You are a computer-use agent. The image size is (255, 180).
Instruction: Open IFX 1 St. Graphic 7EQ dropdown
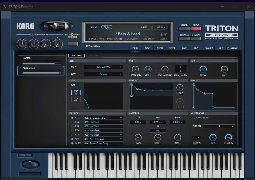(x=103, y=118)
